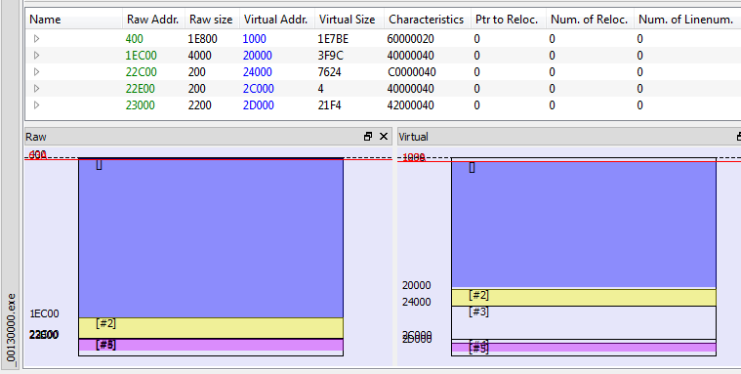Image resolution: width=741 pixels, height=374 pixels.
Task: Click the blue first section block in Raw diagram
Action: point(211,239)
